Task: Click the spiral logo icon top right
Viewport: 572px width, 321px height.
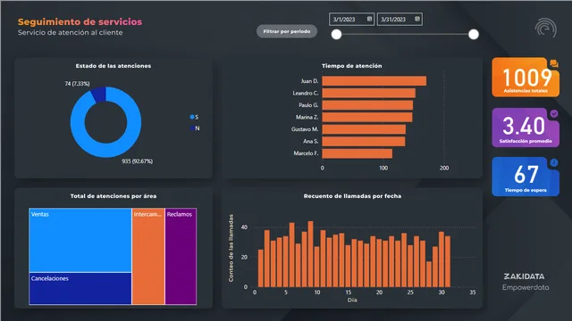Action: (x=546, y=28)
